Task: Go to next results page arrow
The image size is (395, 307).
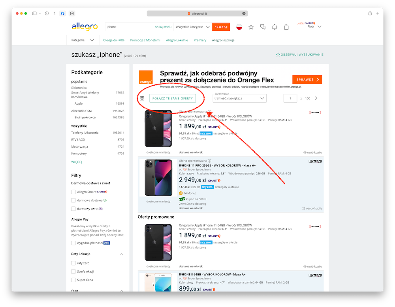Action: click(x=316, y=98)
